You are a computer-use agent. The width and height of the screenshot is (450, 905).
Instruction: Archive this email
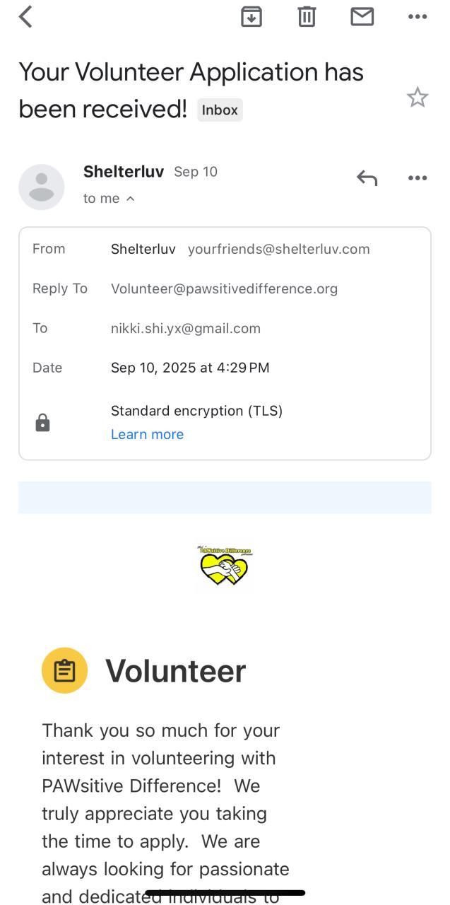click(x=251, y=16)
